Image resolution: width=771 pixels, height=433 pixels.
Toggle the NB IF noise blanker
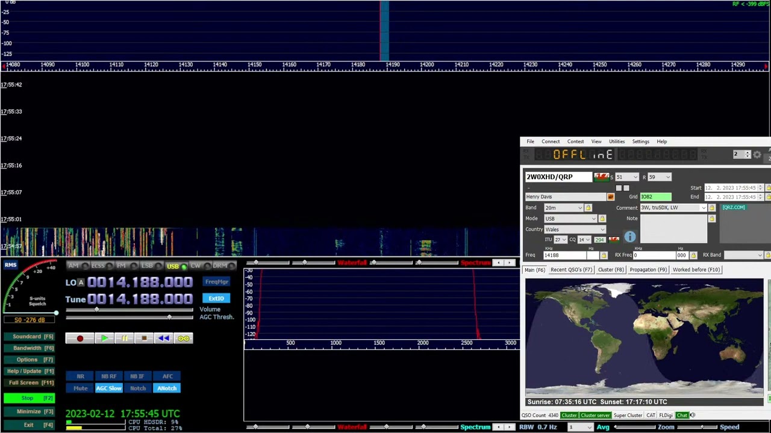[x=137, y=376]
